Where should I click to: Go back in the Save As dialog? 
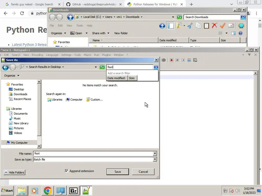click(x=5, y=67)
